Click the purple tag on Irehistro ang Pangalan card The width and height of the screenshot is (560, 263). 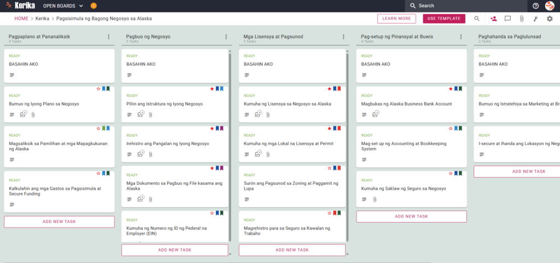tap(221, 128)
